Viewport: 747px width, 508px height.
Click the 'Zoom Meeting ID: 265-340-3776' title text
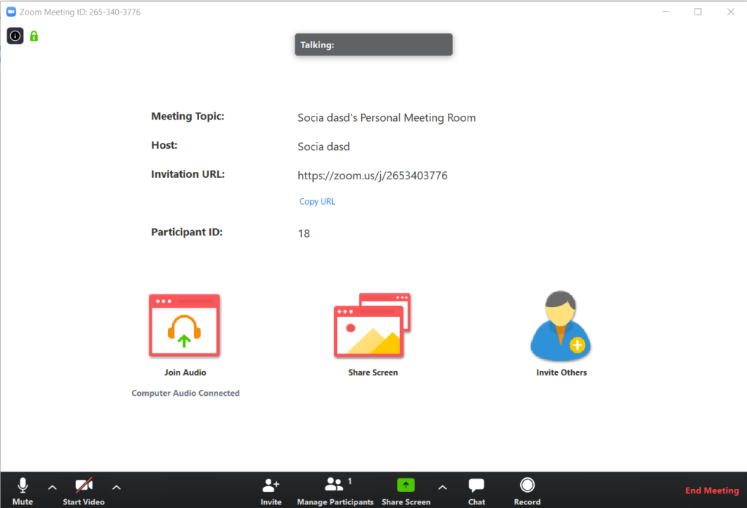coord(80,12)
